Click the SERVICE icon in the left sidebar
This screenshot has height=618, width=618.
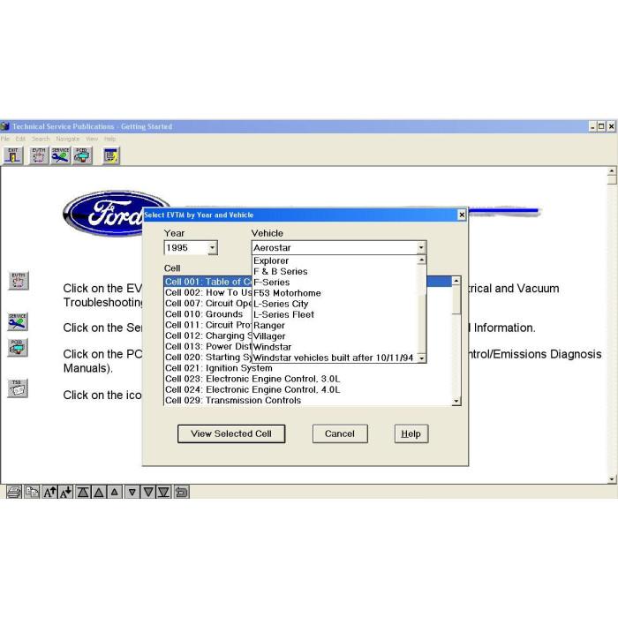[x=18, y=321]
